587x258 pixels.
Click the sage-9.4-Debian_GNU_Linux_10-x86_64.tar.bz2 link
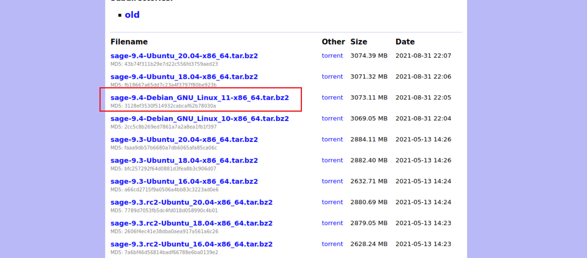tap(200, 119)
